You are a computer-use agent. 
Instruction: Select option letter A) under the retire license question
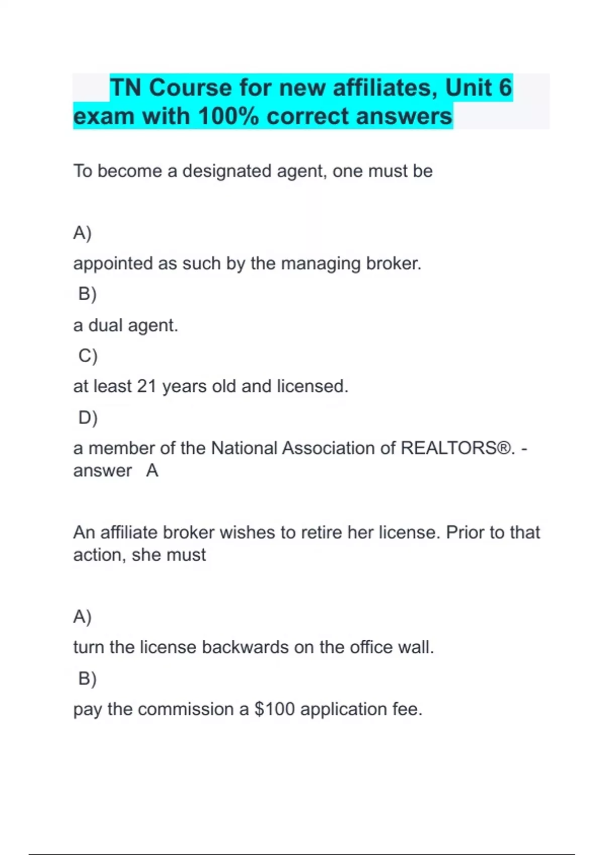82,616
